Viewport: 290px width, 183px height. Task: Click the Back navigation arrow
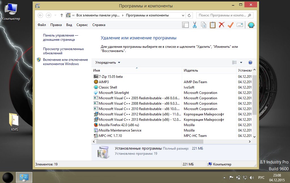[x=40, y=15]
